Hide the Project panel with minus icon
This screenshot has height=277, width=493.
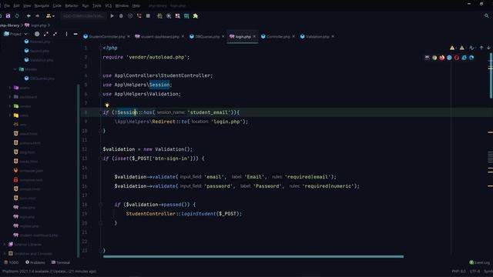point(75,34)
